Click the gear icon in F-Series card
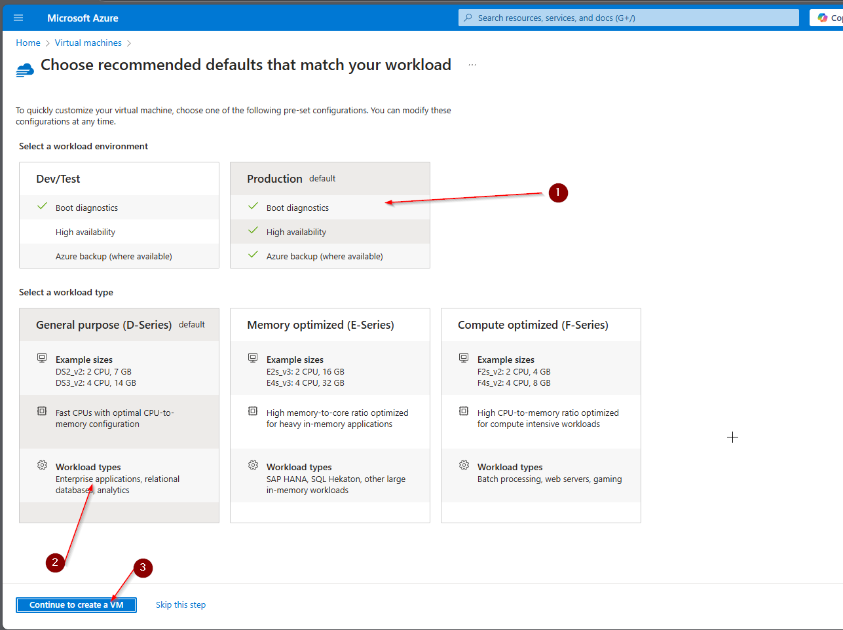843x630 pixels. coord(464,465)
